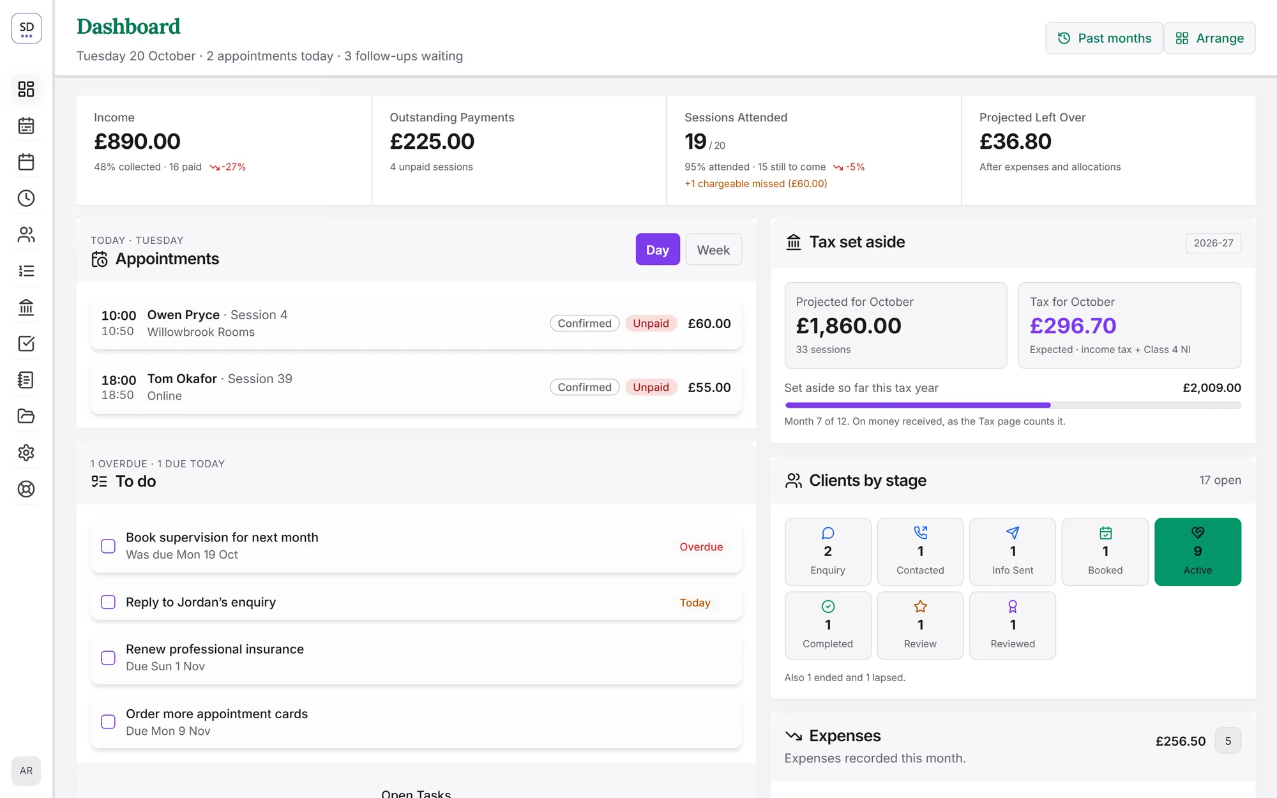The image size is (1277, 798).
Task: Open the clients people icon in sidebar
Action: [x=26, y=234]
